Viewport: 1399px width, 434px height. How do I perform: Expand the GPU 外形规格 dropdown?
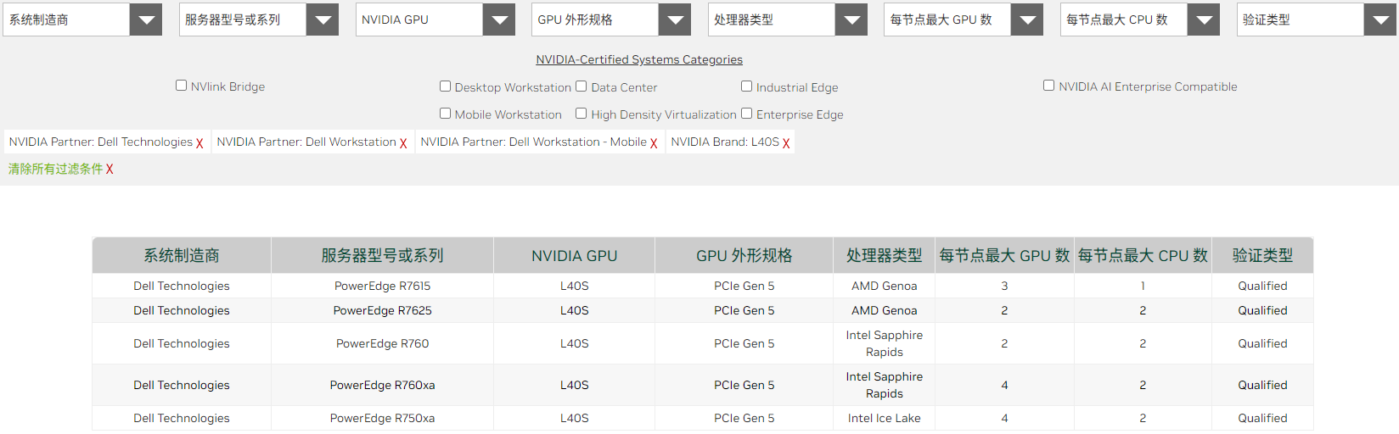coord(611,19)
